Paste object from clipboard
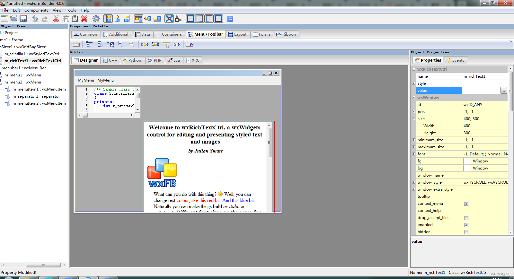Screen dimensions: 514x279 pos(75,19)
